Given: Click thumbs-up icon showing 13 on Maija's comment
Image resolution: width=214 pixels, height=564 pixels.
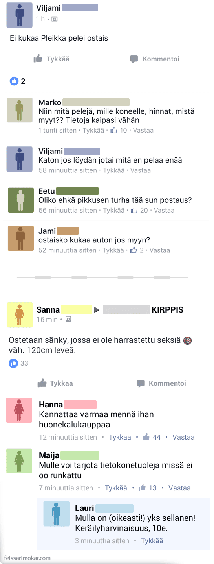Looking at the screenshot, I should tap(143, 488).
